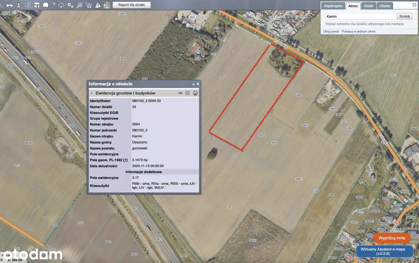Click the question mark help icon
The width and height of the screenshot is (419, 263).
click(53, 5)
